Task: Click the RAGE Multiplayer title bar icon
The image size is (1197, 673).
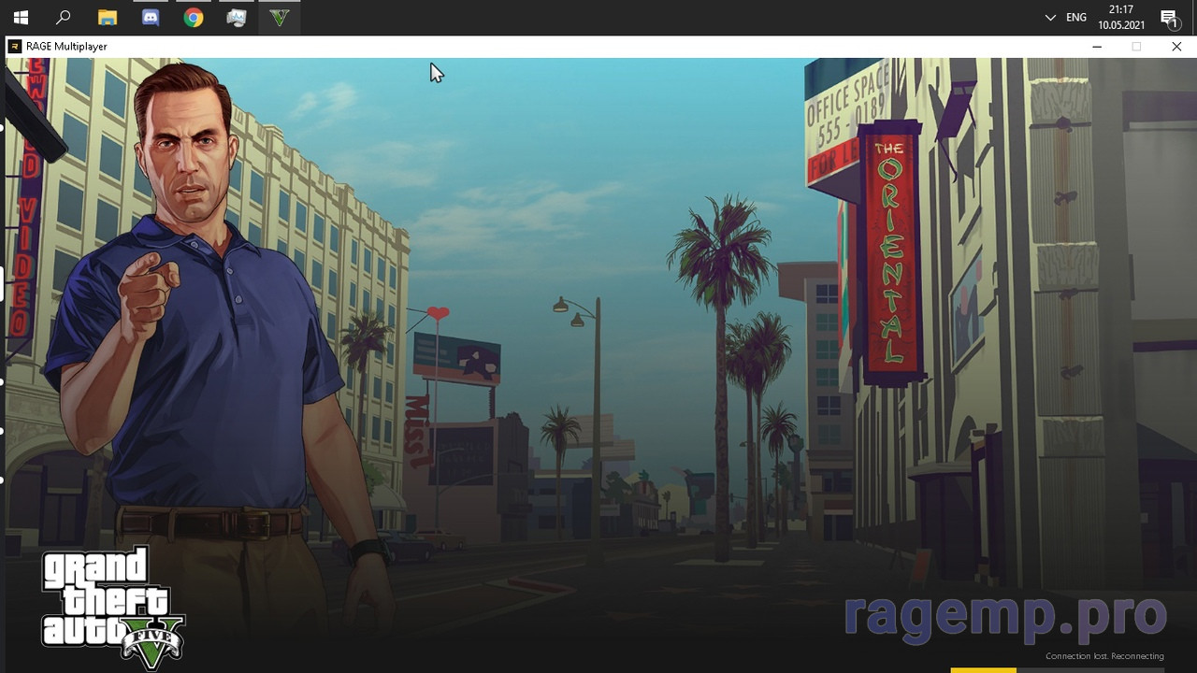Action: pos(15,46)
